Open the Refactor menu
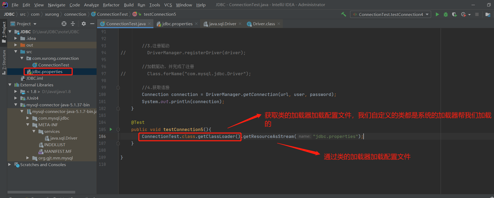The image size is (494, 198). [111, 5]
